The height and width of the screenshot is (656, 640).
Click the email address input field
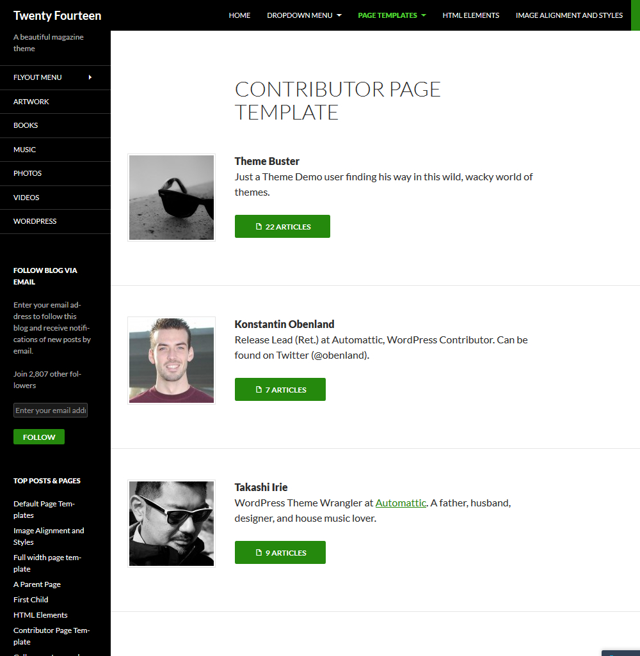51,410
